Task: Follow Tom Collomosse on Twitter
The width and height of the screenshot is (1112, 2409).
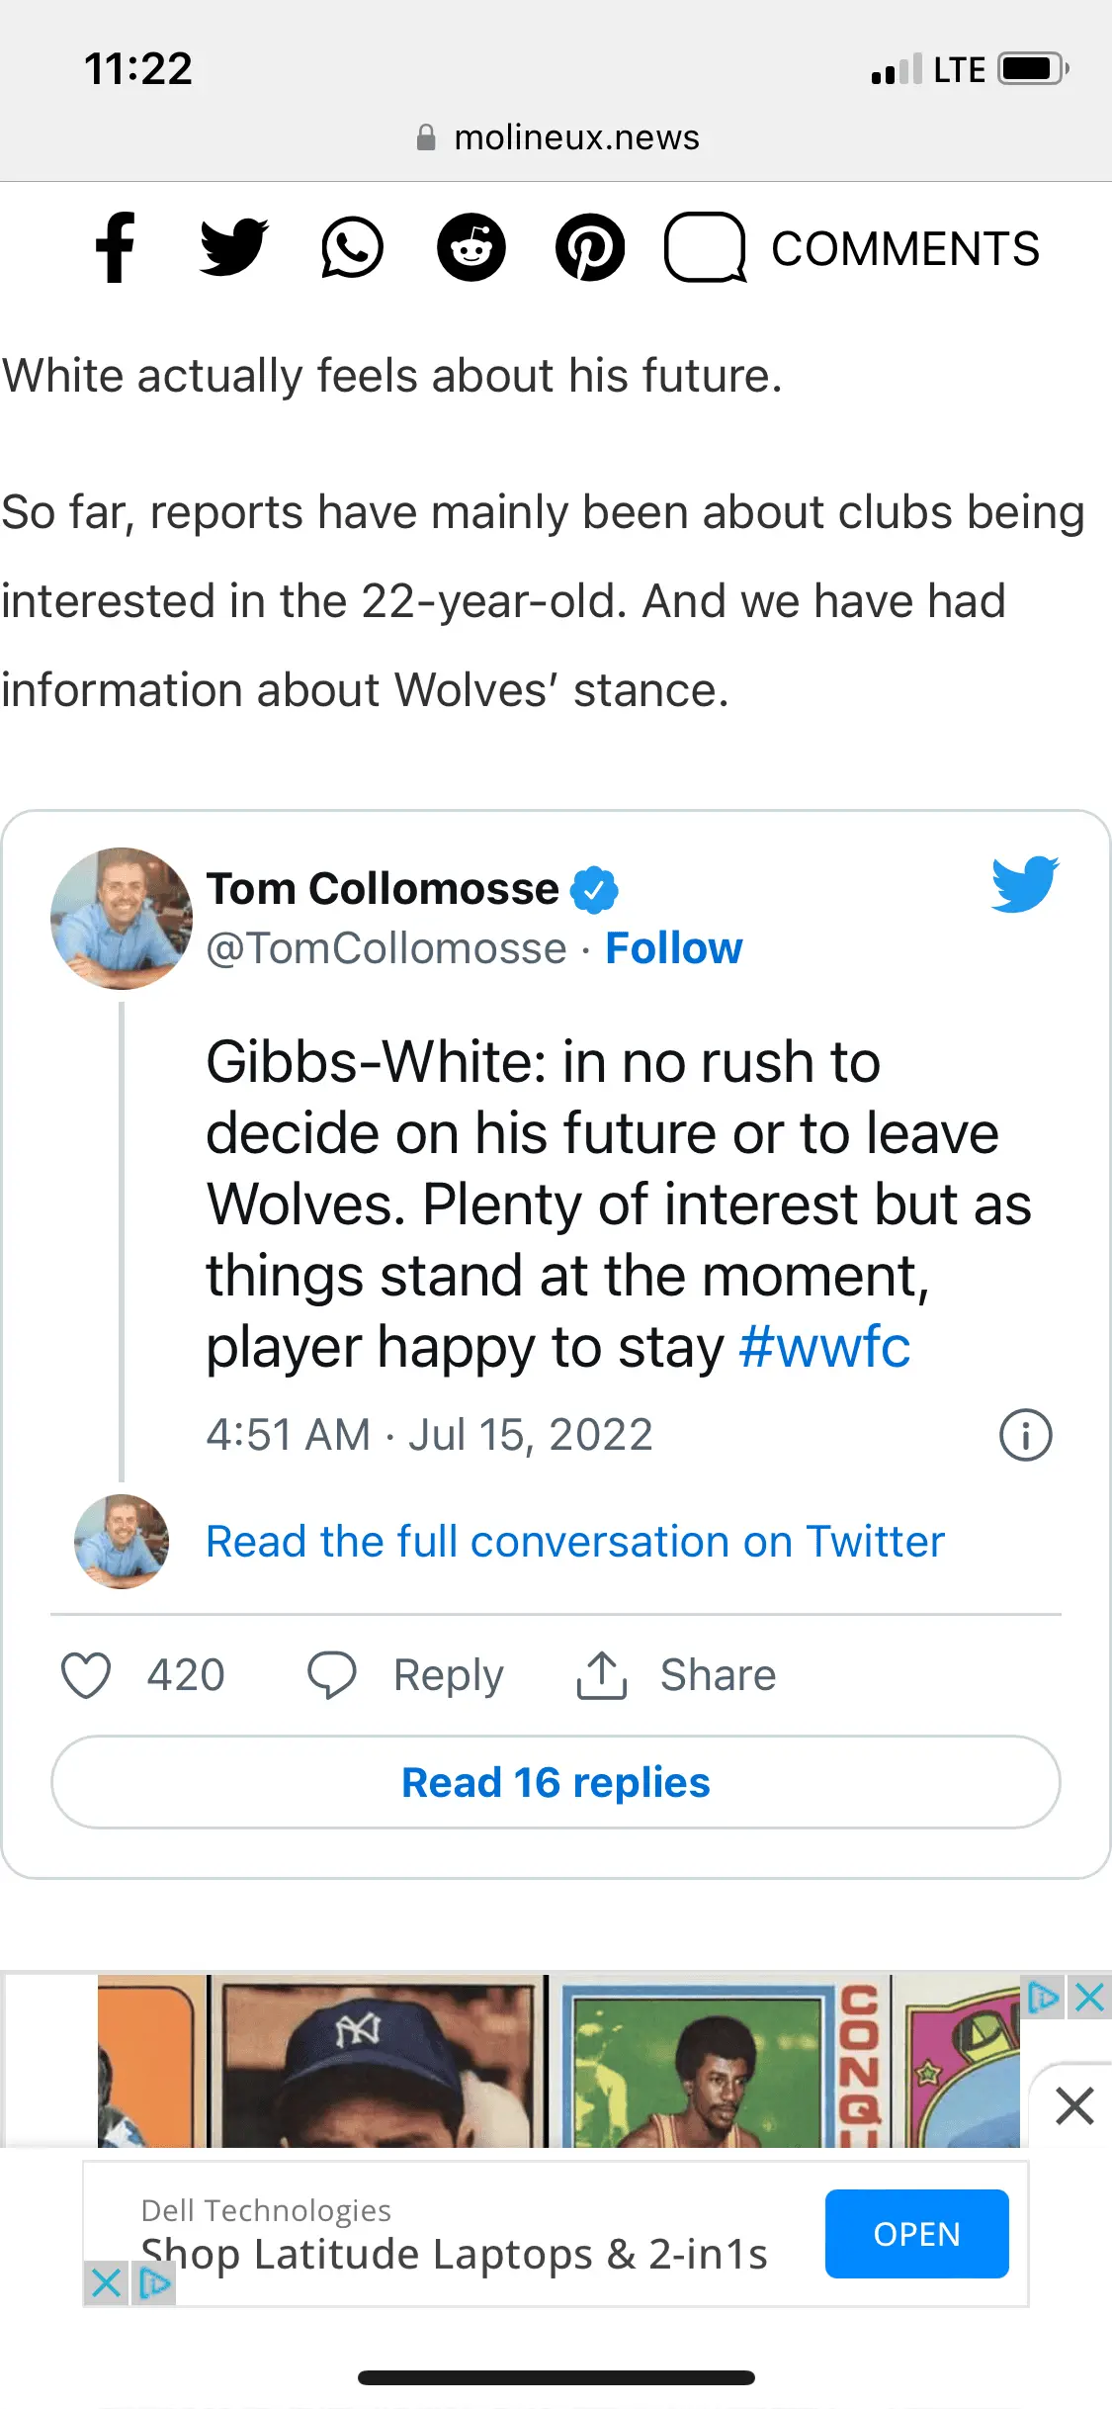Action: [673, 948]
